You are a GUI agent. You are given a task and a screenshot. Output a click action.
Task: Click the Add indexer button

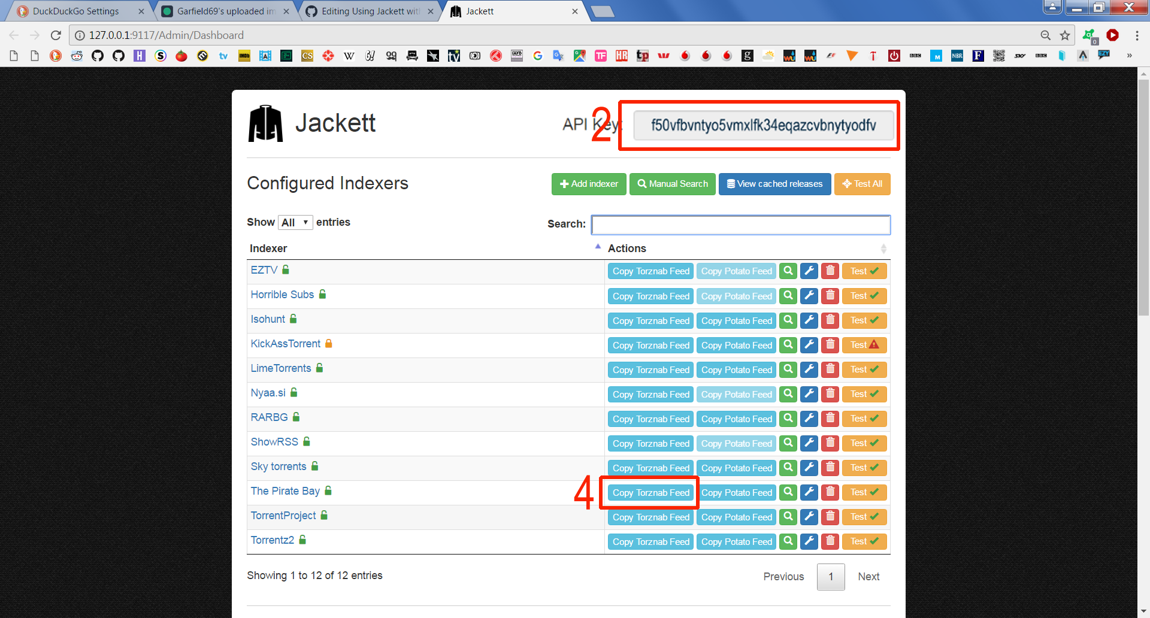589,184
